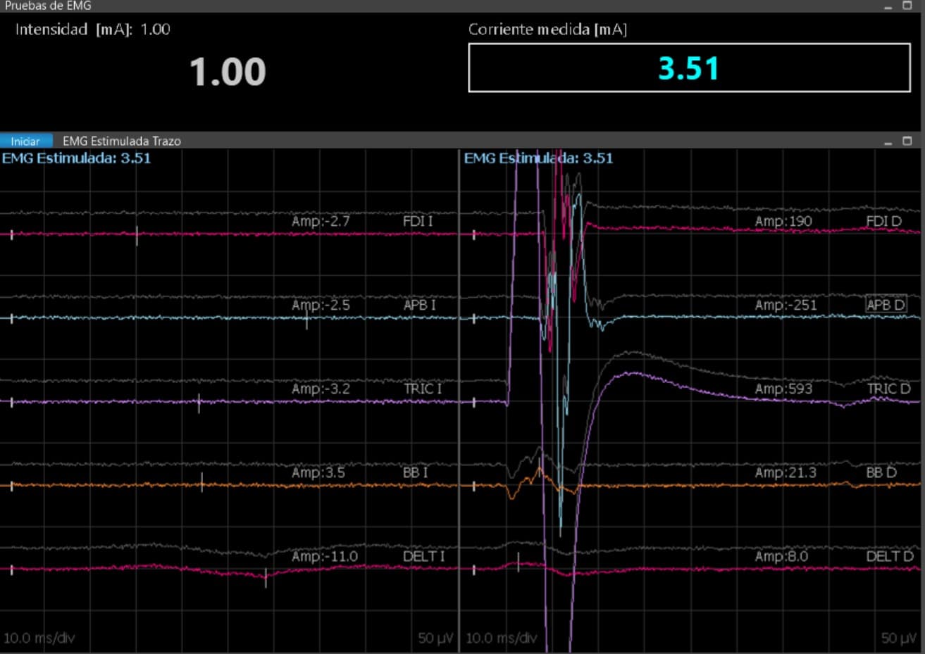Viewport: 925px width, 654px height.
Task: Select the FDI D channel label
Action: pos(883,221)
